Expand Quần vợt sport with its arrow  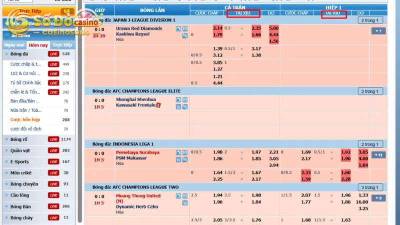pos(6,150)
